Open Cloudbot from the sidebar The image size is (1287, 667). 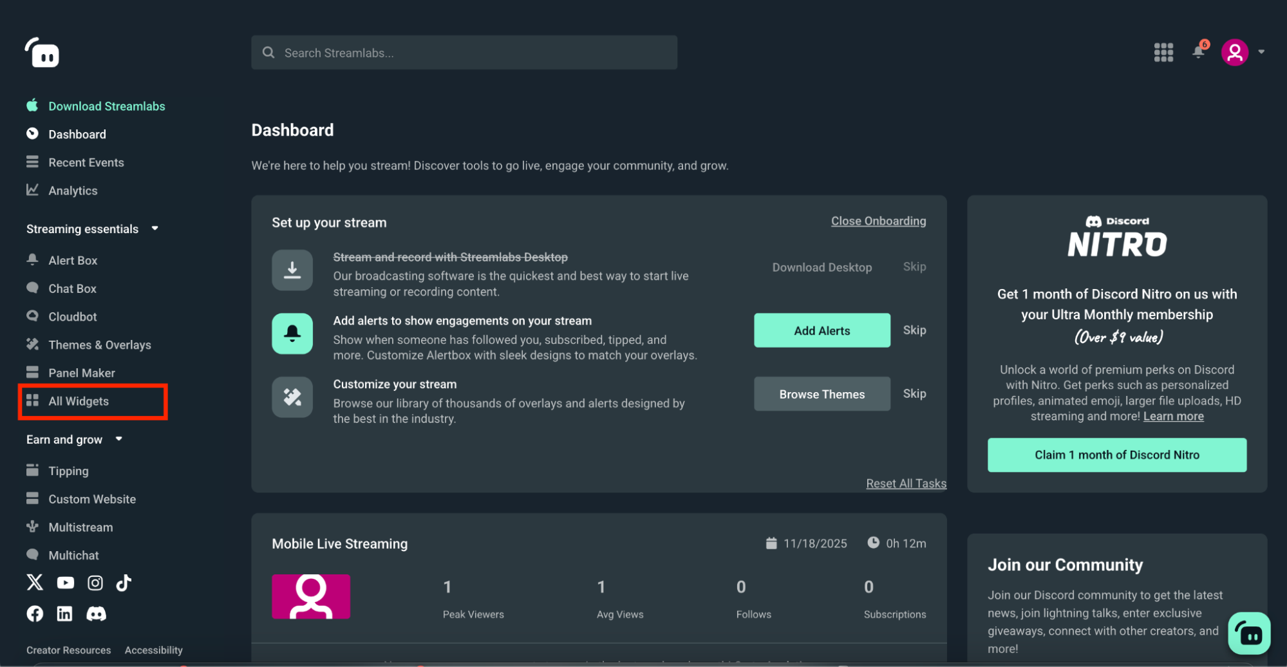[71, 316]
